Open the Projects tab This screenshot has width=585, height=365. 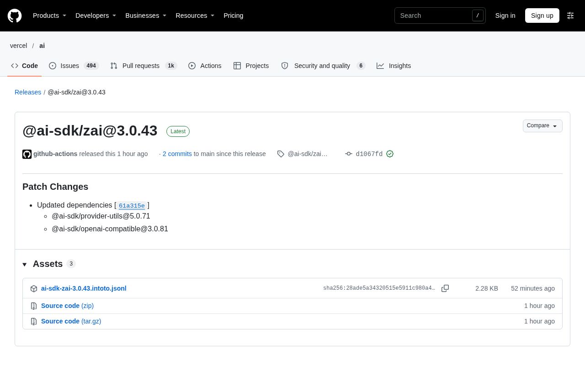click(251, 66)
